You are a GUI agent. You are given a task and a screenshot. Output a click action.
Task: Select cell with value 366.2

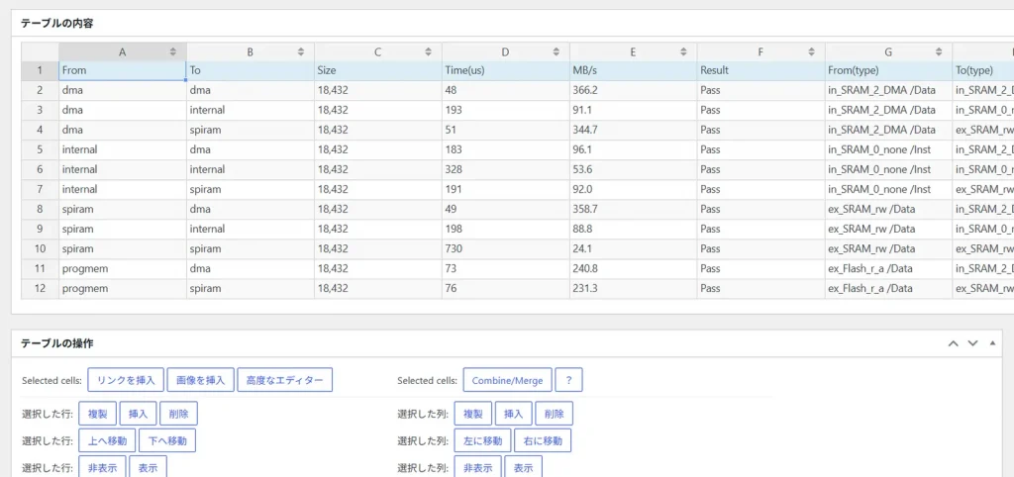click(633, 90)
